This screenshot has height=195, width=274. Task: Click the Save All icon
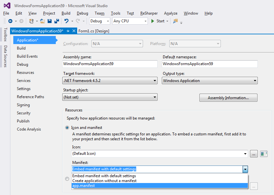57,21
